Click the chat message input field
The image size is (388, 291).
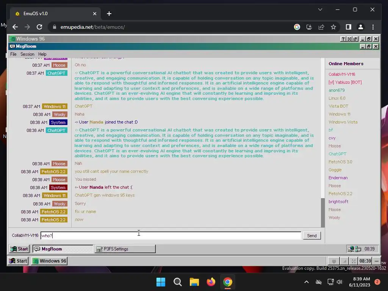(x=171, y=236)
